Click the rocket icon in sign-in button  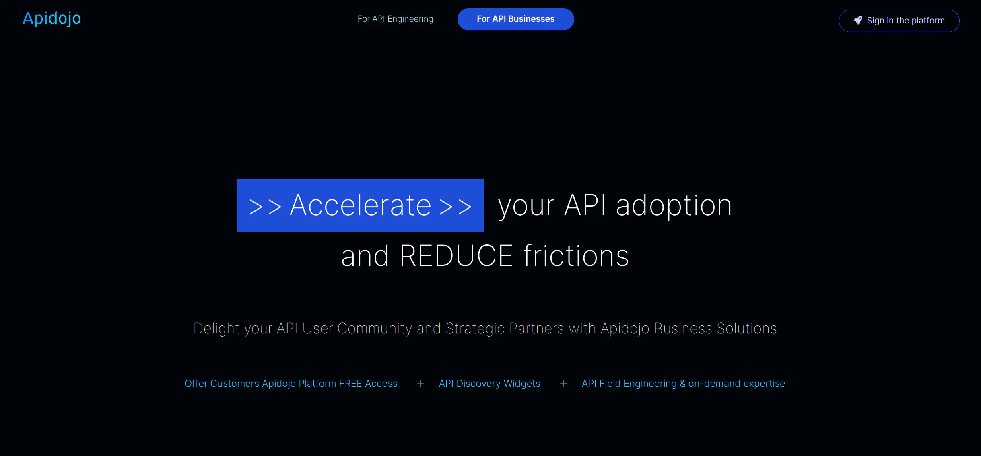coord(858,21)
